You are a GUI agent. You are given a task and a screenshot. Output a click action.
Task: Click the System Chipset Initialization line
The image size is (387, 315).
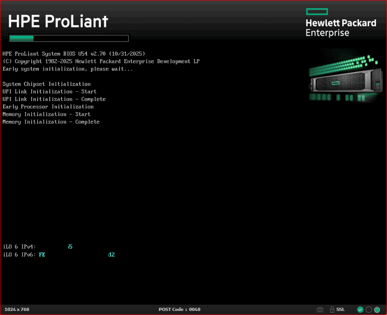[x=47, y=84]
